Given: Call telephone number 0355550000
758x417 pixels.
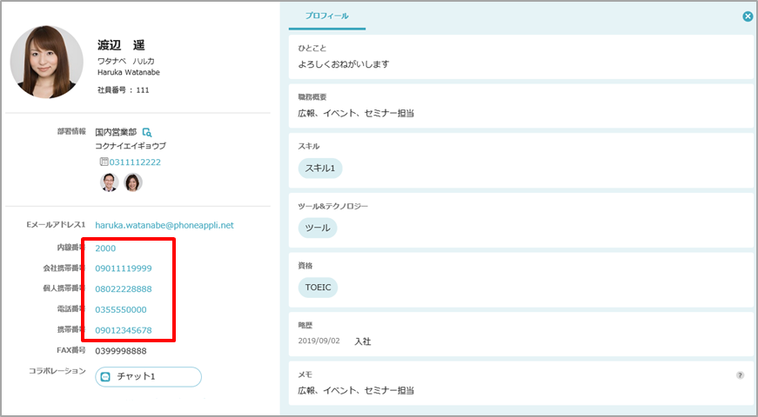Looking at the screenshot, I should pos(121,310).
